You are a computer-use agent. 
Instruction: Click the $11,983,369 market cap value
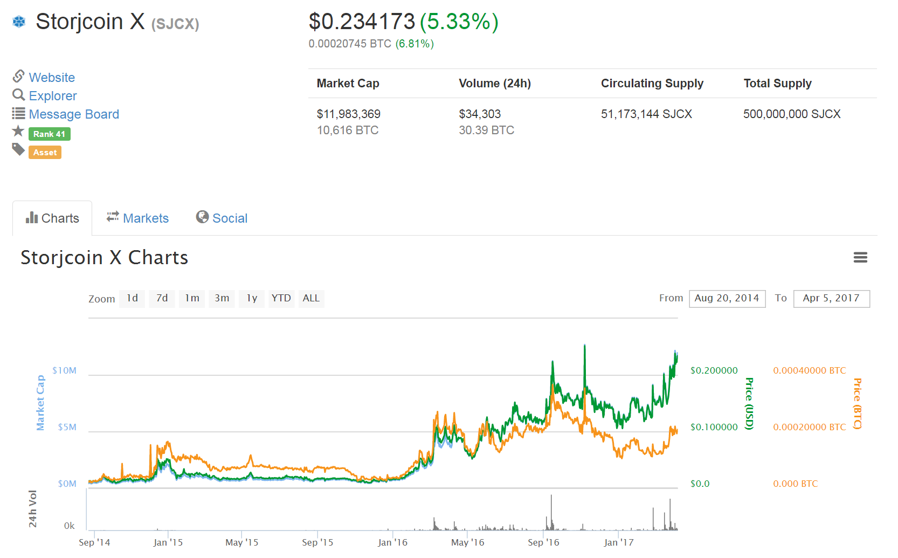pyautogui.click(x=349, y=114)
